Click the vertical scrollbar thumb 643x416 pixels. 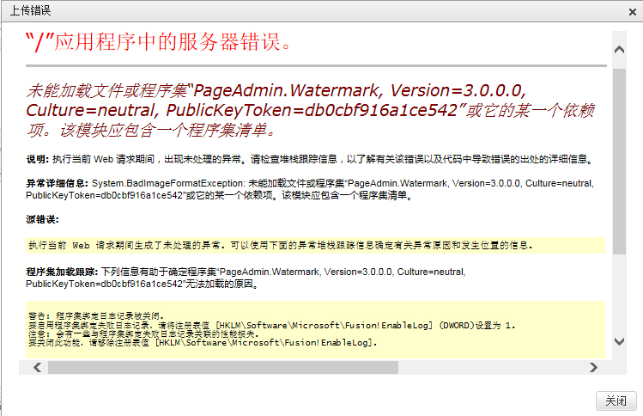[x=618, y=155]
